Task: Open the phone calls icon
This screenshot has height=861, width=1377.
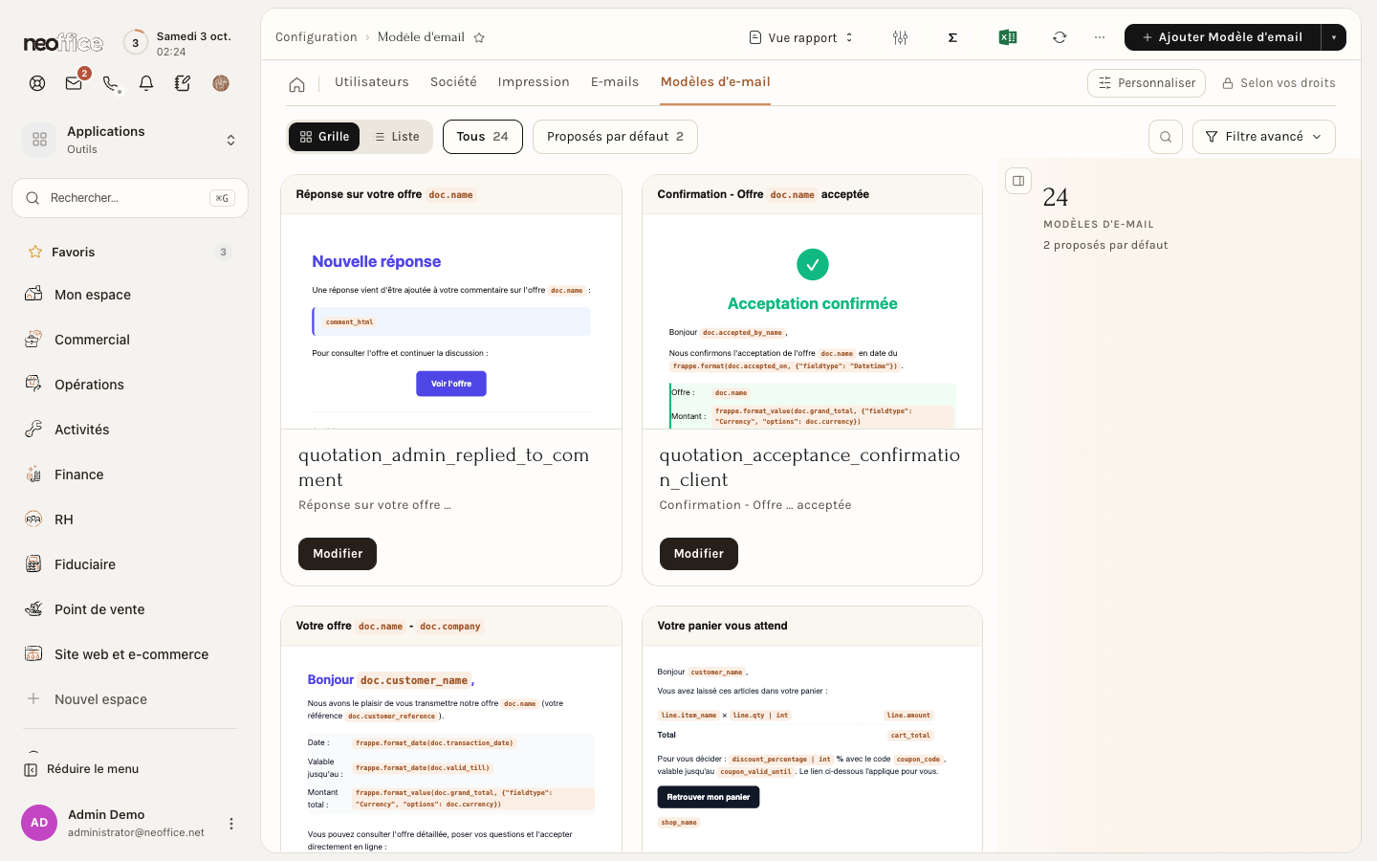Action: pos(111,83)
